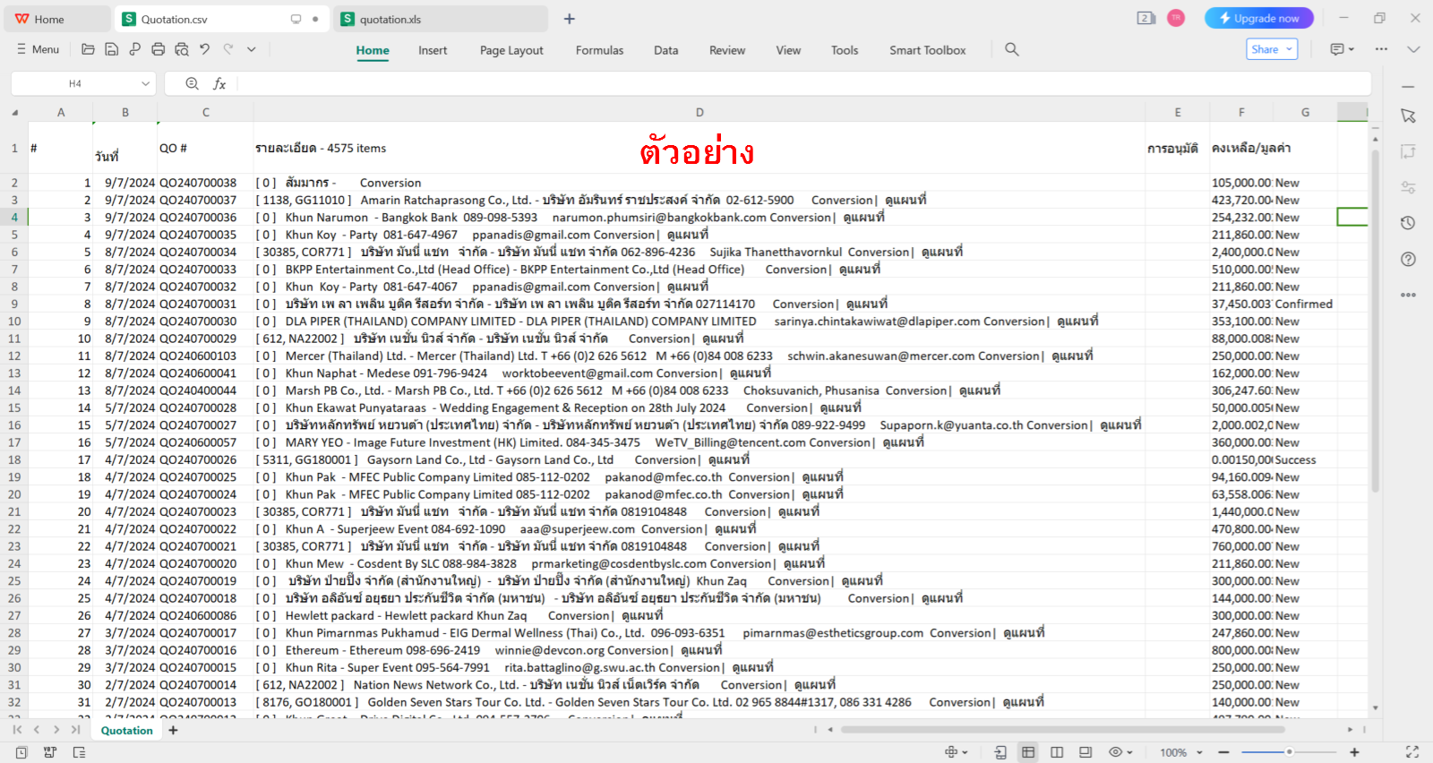Go to first sheet navigation arrow
Screen dimensions: 1433x763
click(17, 730)
